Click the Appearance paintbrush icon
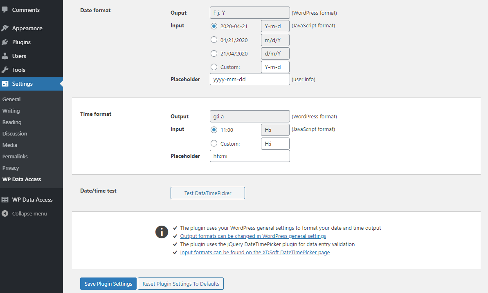 click(5, 28)
